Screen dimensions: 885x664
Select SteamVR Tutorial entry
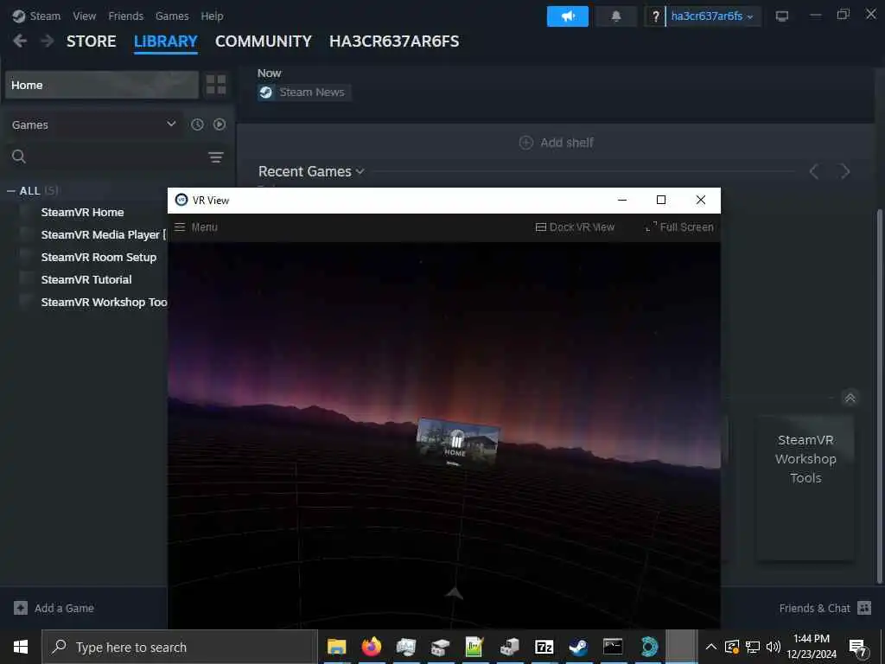coord(86,279)
